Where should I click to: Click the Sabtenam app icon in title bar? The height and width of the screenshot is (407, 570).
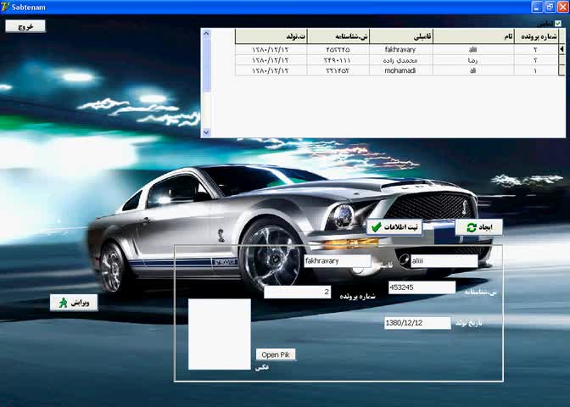[5, 7]
